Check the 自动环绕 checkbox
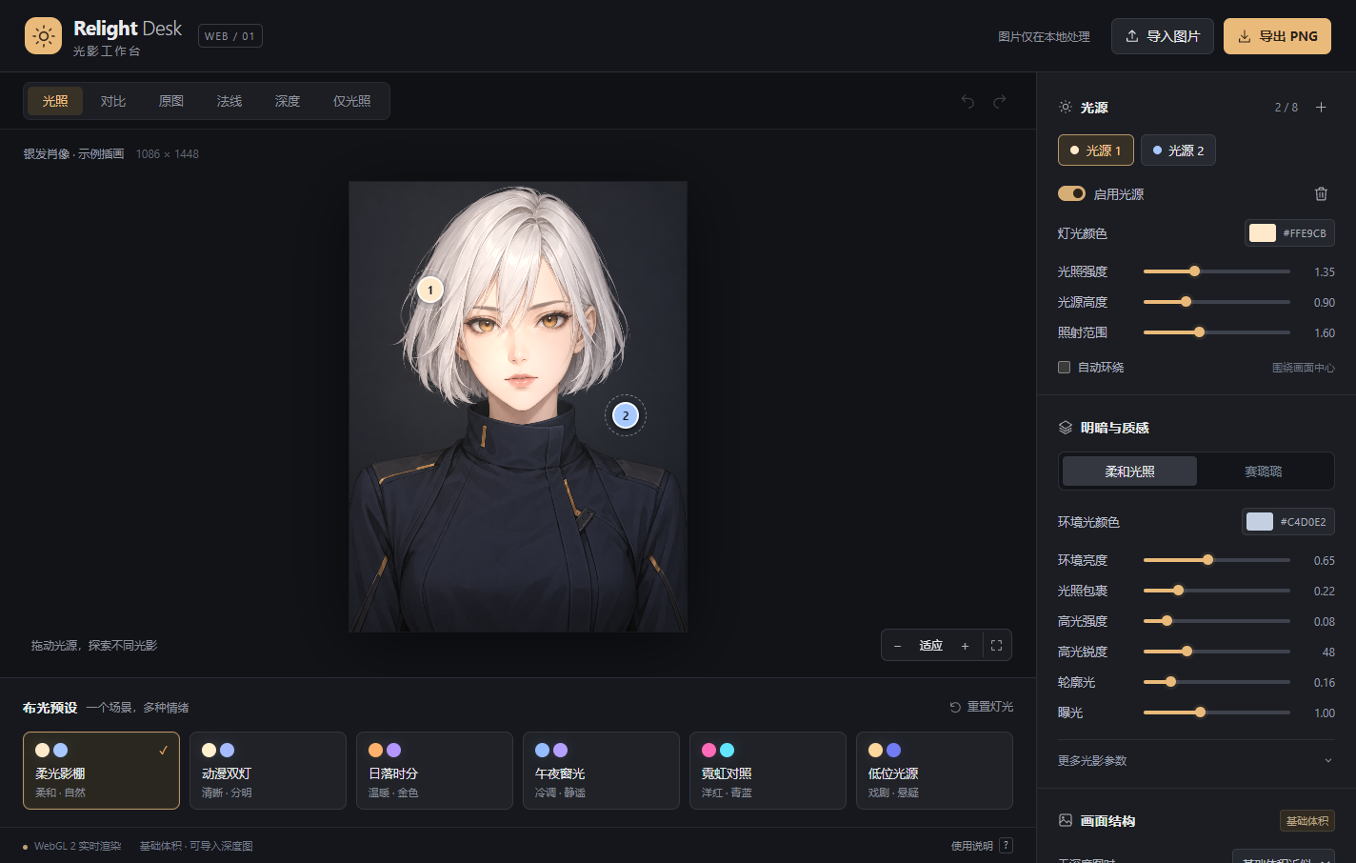 [x=1064, y=368]
